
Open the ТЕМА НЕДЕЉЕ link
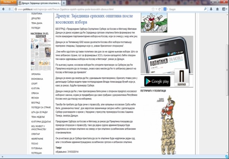[38, 117]
